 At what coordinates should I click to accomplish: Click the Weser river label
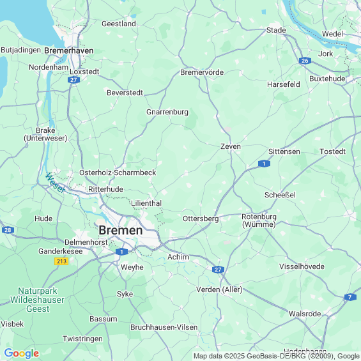tap(55, 183)
